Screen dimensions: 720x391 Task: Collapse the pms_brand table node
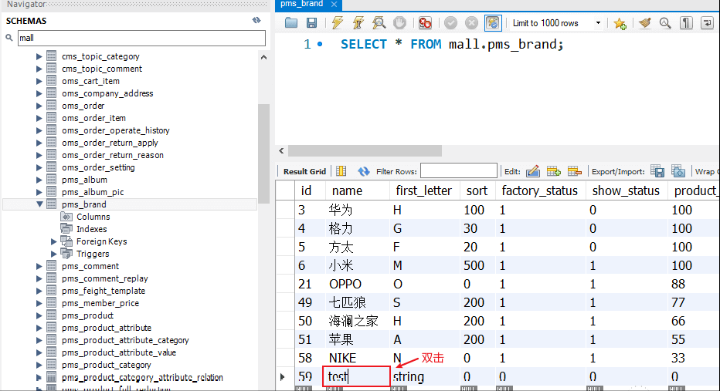(x=39, y=204)
